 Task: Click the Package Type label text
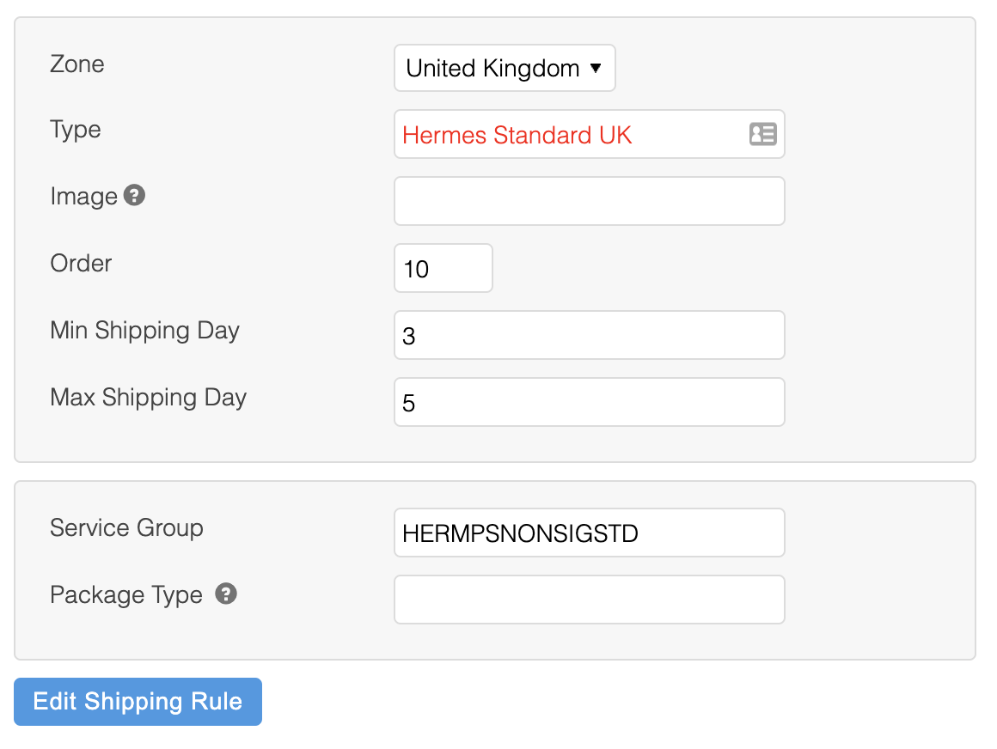click(x=126, y=595)
